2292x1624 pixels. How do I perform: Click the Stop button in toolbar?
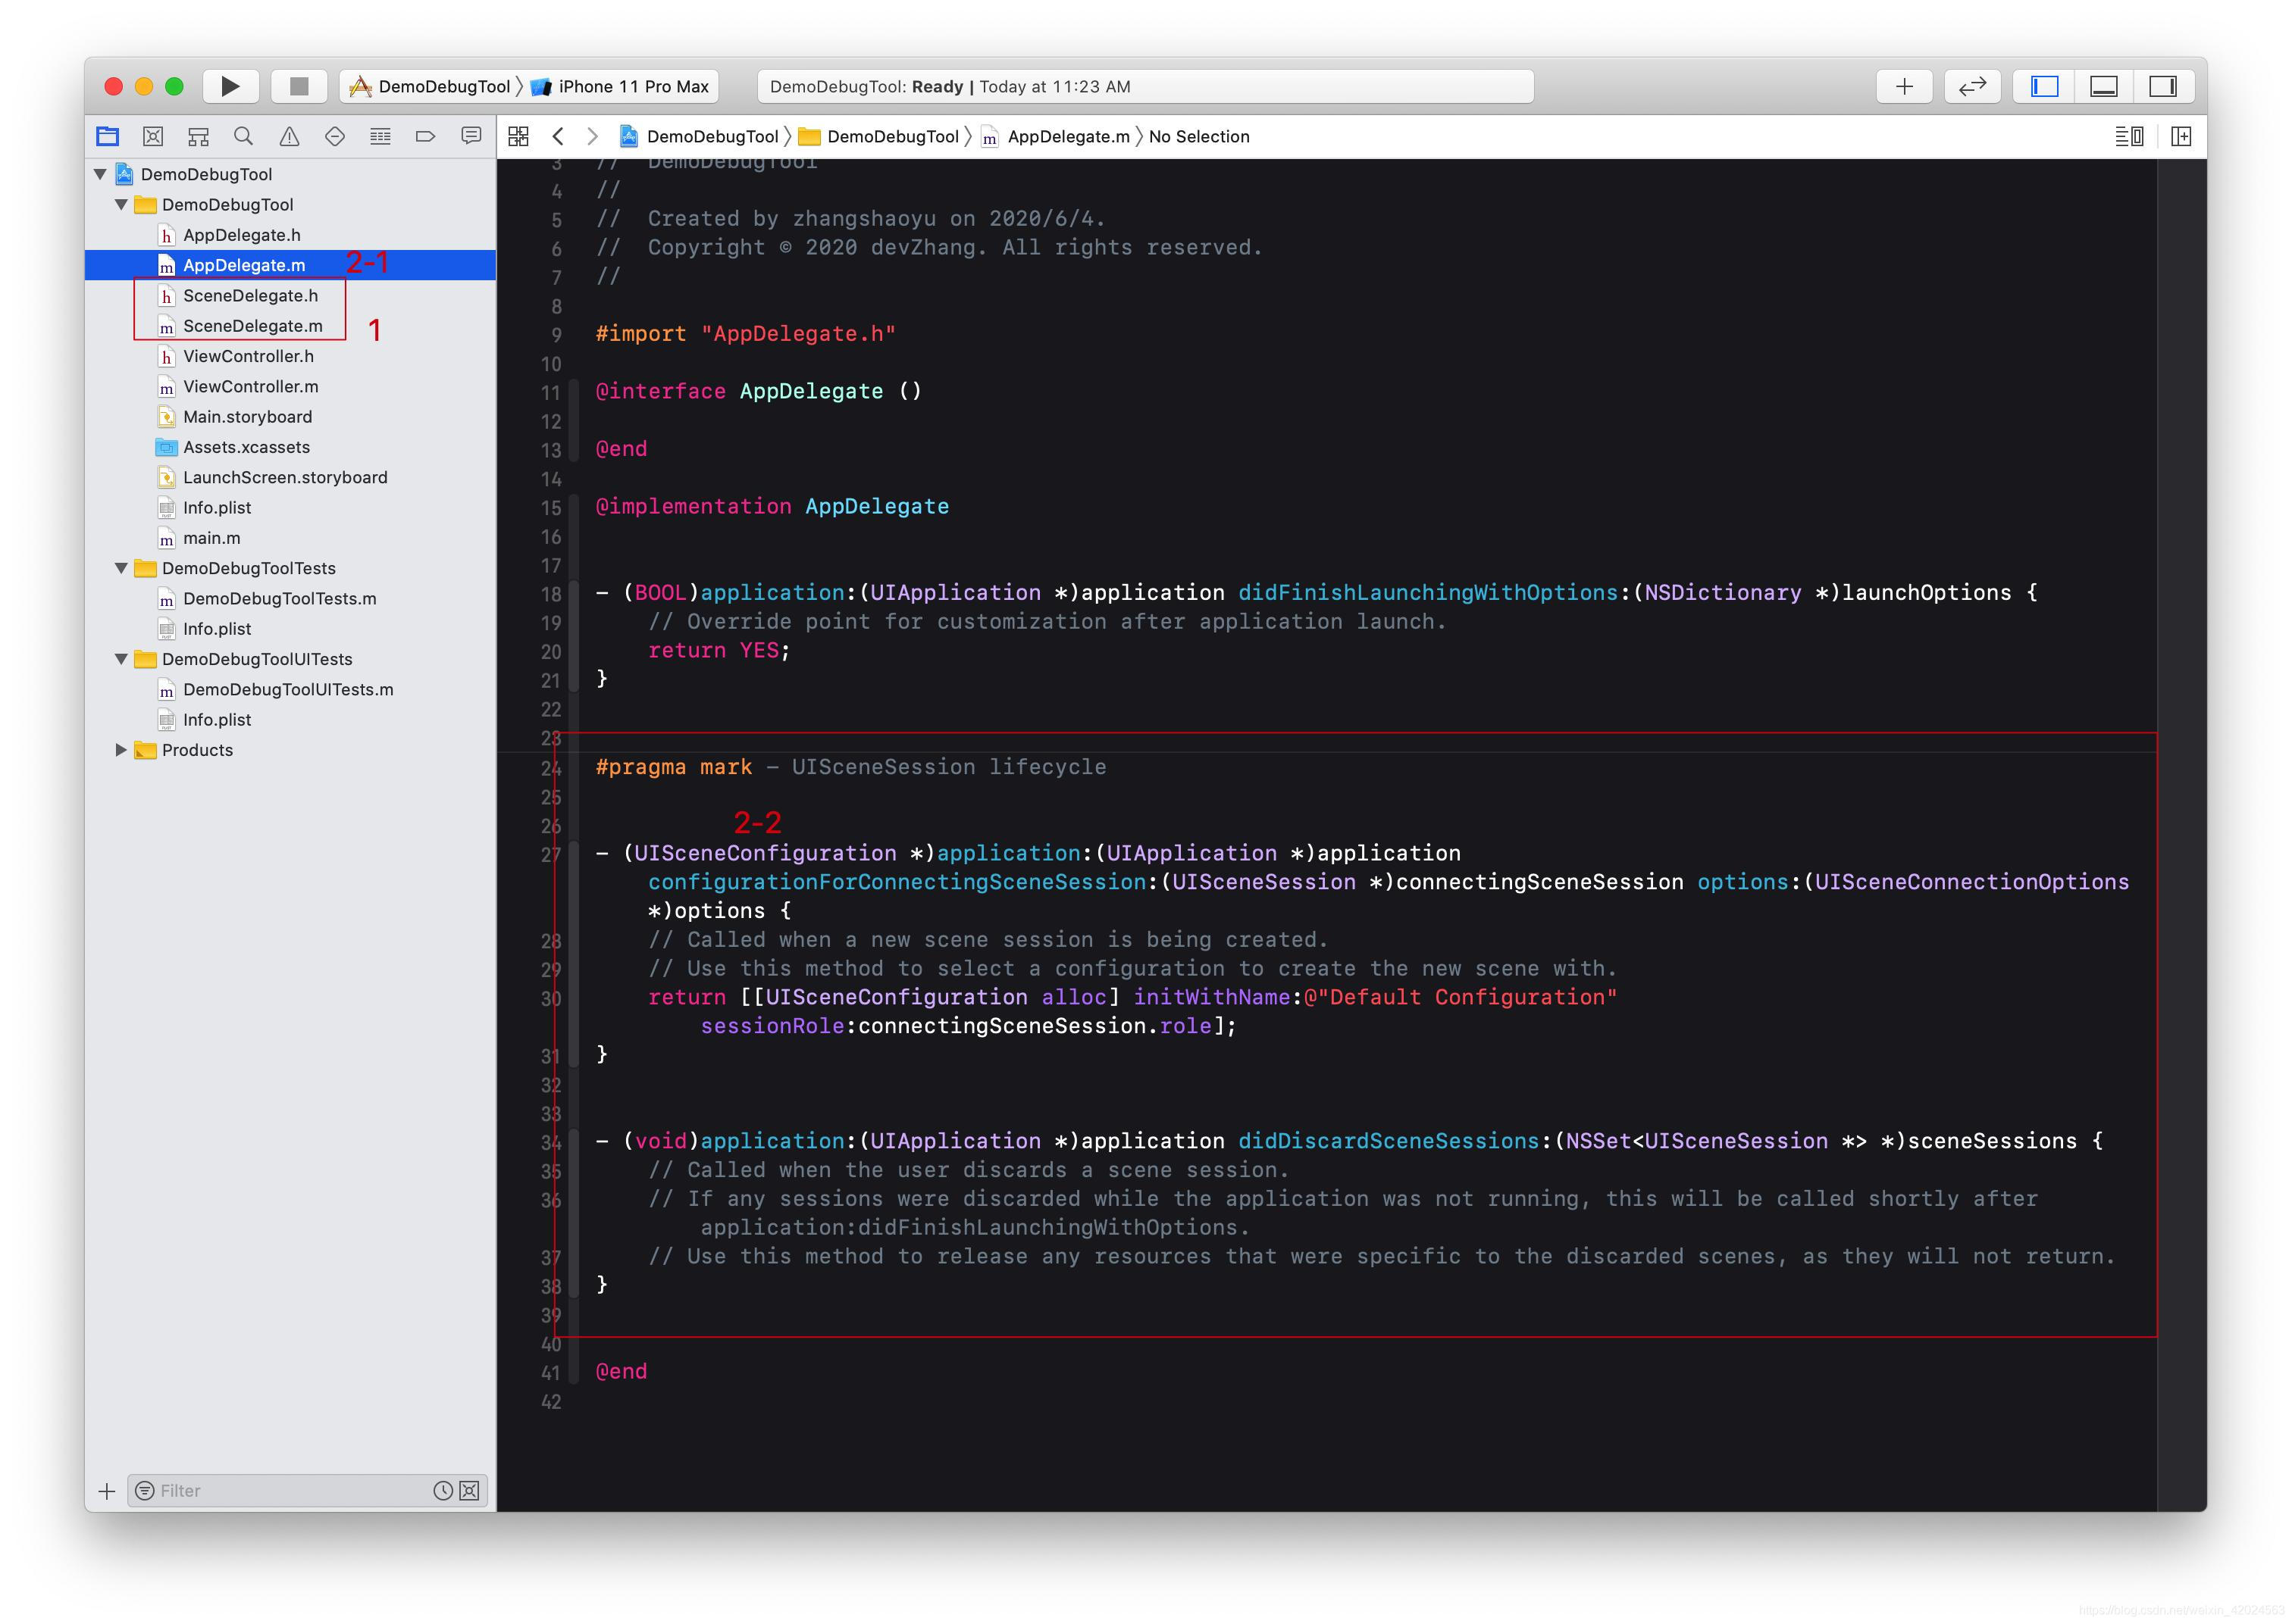tap(298, 86)
